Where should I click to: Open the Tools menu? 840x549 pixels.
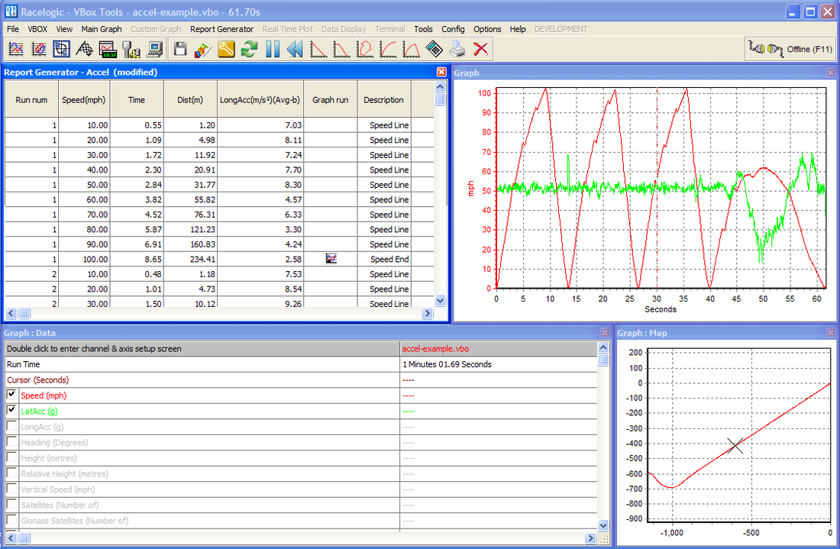(423, 29)
